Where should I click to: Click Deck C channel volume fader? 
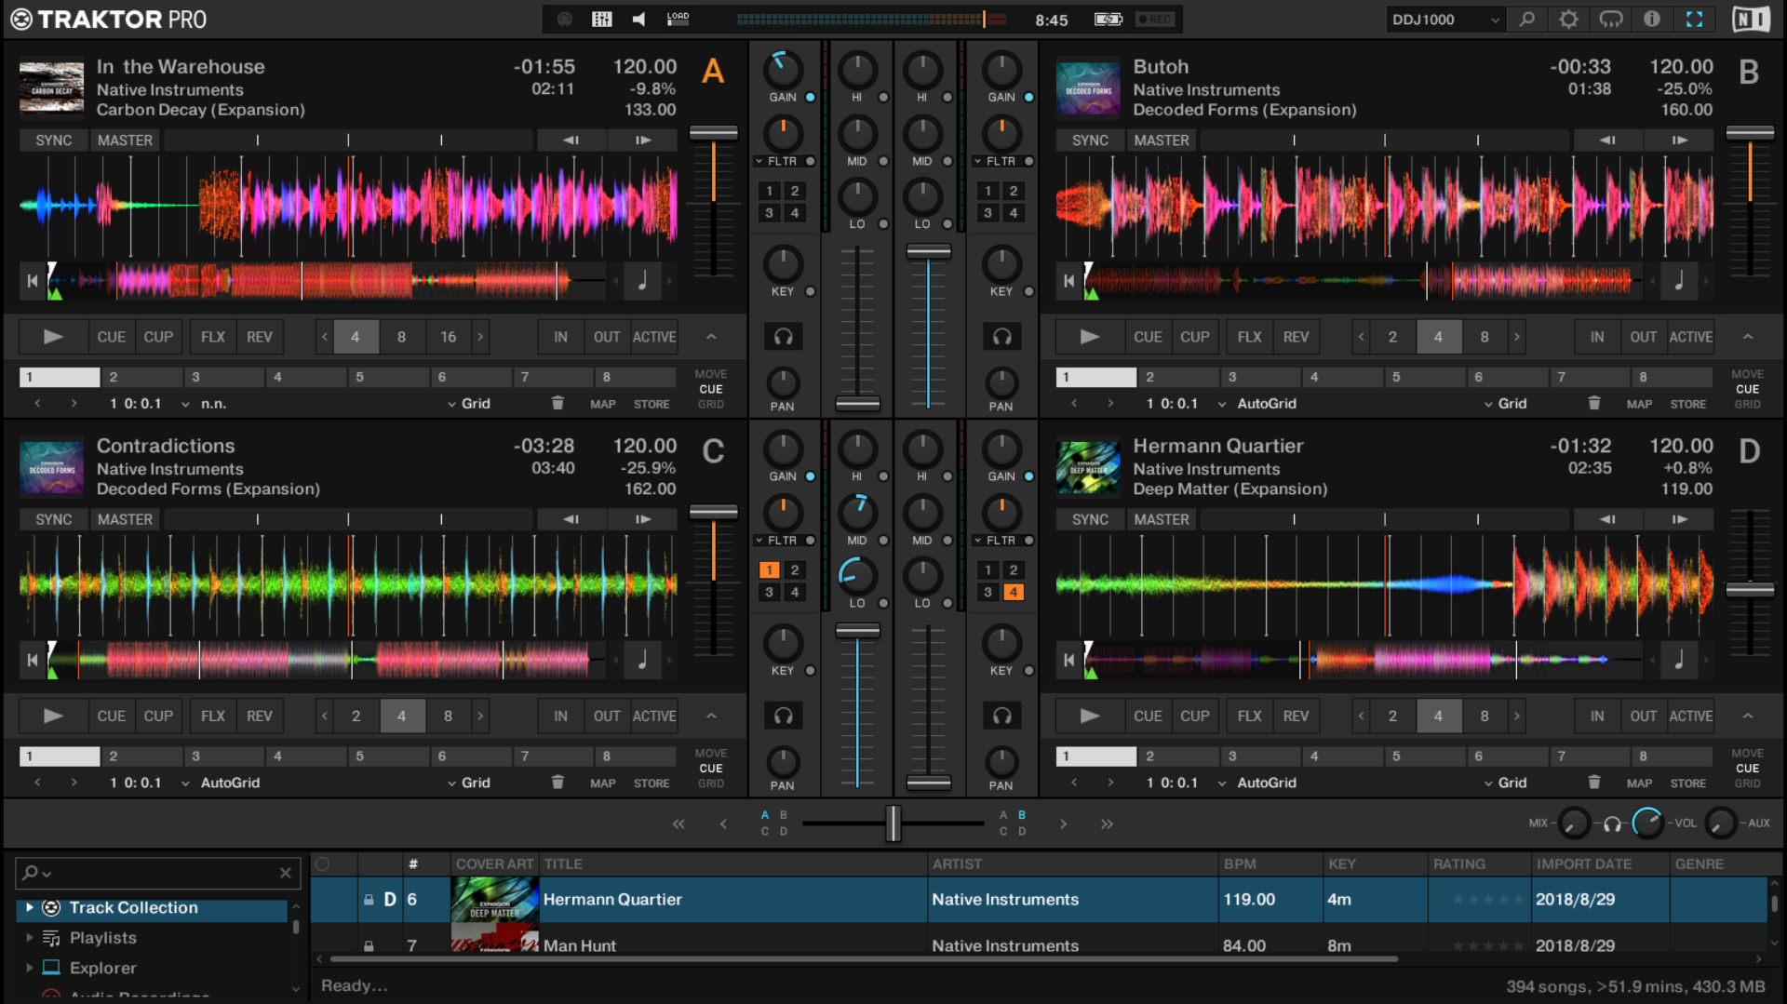point(857,632)
